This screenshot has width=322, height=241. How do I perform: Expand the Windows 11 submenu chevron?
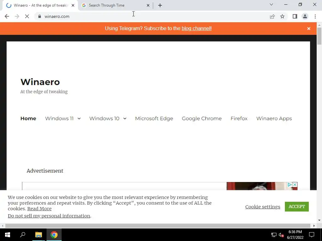pyautogui.click(x=79, y=118)
